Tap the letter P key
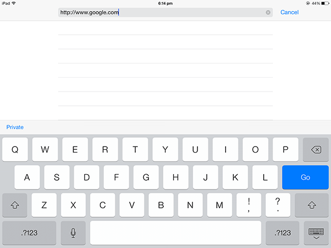 tap(285, 149)
